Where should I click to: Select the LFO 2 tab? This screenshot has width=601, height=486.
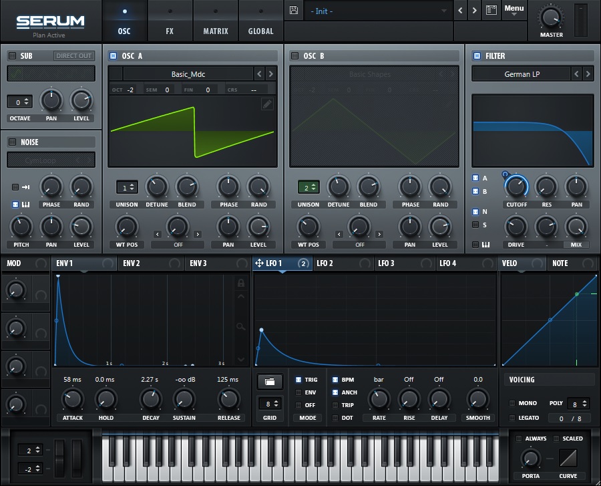[x=344, y=263]
